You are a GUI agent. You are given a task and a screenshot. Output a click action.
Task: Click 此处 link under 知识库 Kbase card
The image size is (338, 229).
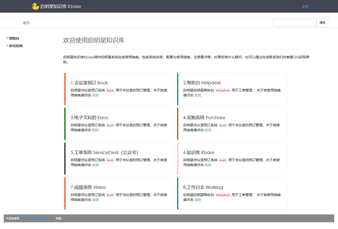click(x=208, y=165)
